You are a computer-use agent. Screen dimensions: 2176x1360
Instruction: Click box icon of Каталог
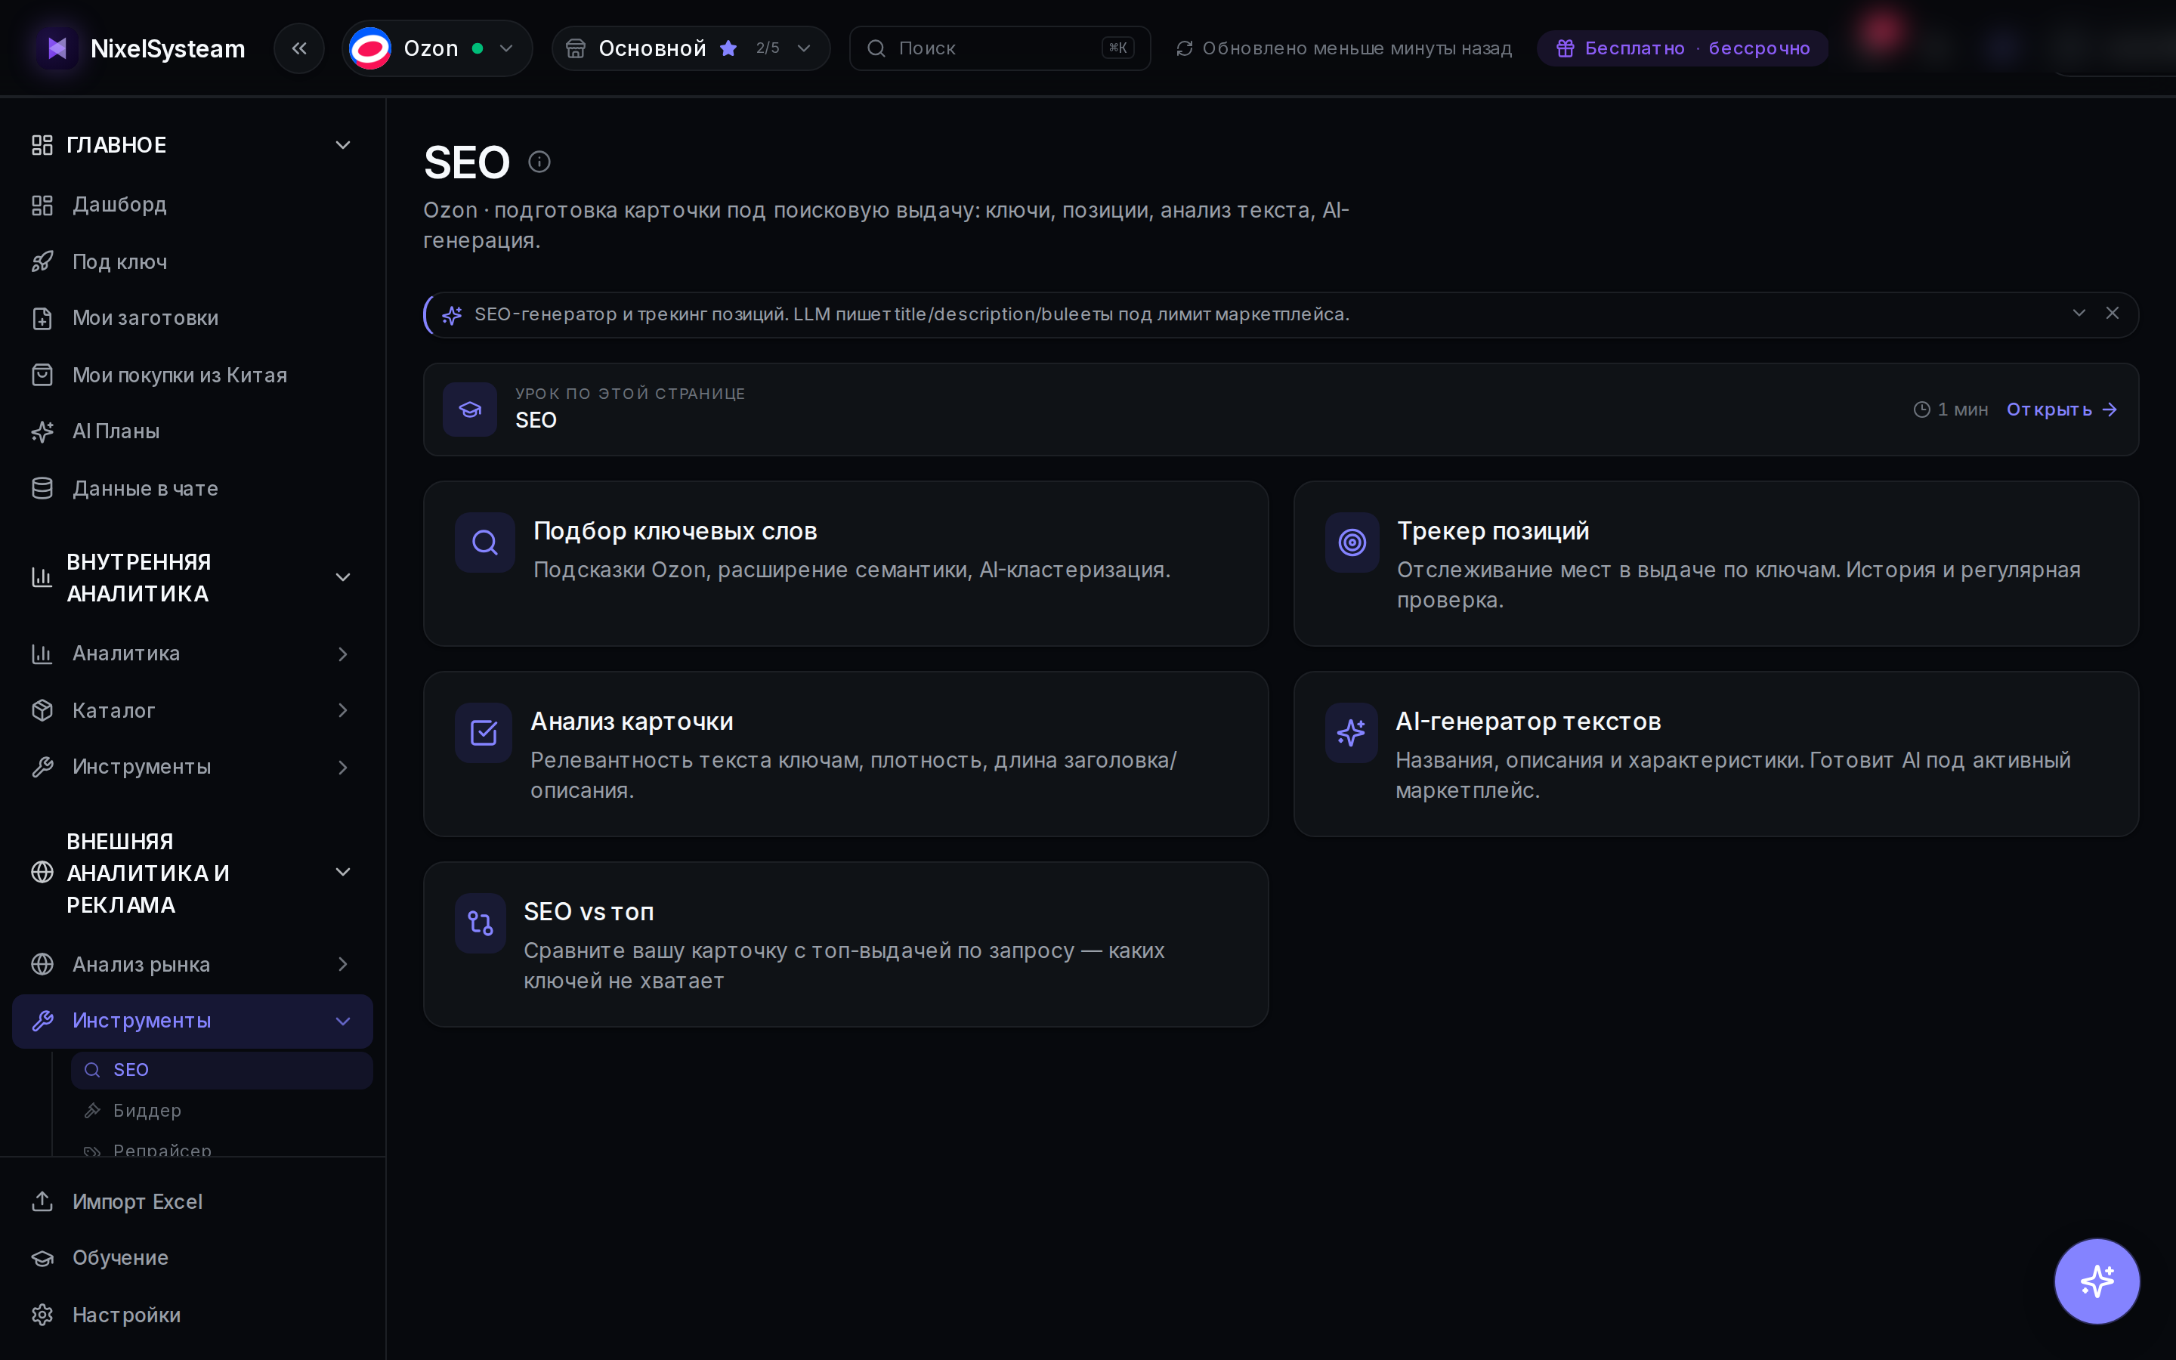(42, 710)
